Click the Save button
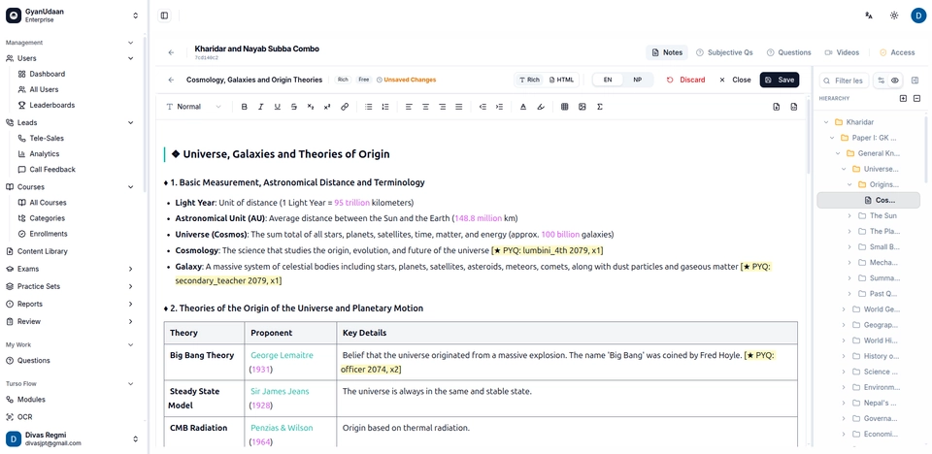 pyautogui.click(x=780, y=80)
